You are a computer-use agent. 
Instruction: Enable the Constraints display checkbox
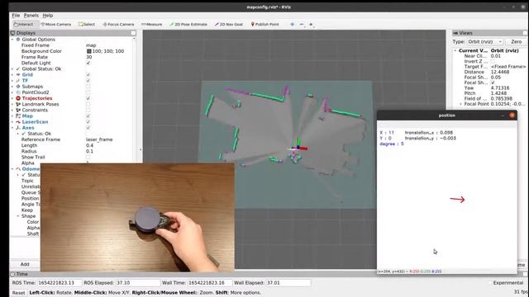pyautogui.click(x=88, y=110)
